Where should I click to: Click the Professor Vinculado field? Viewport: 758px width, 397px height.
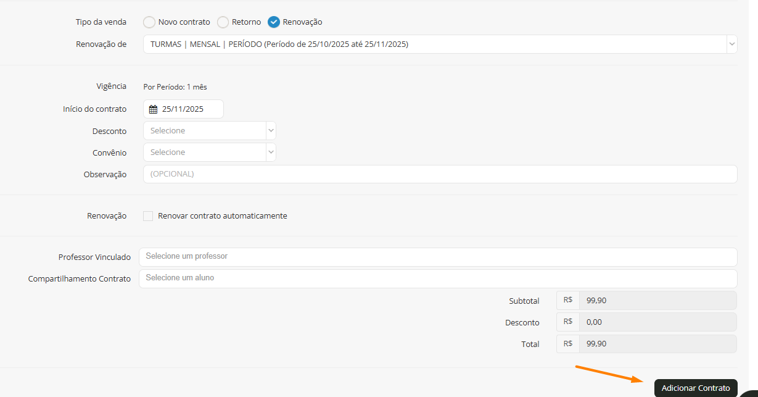pyautogui.click(x=438, y=257)
